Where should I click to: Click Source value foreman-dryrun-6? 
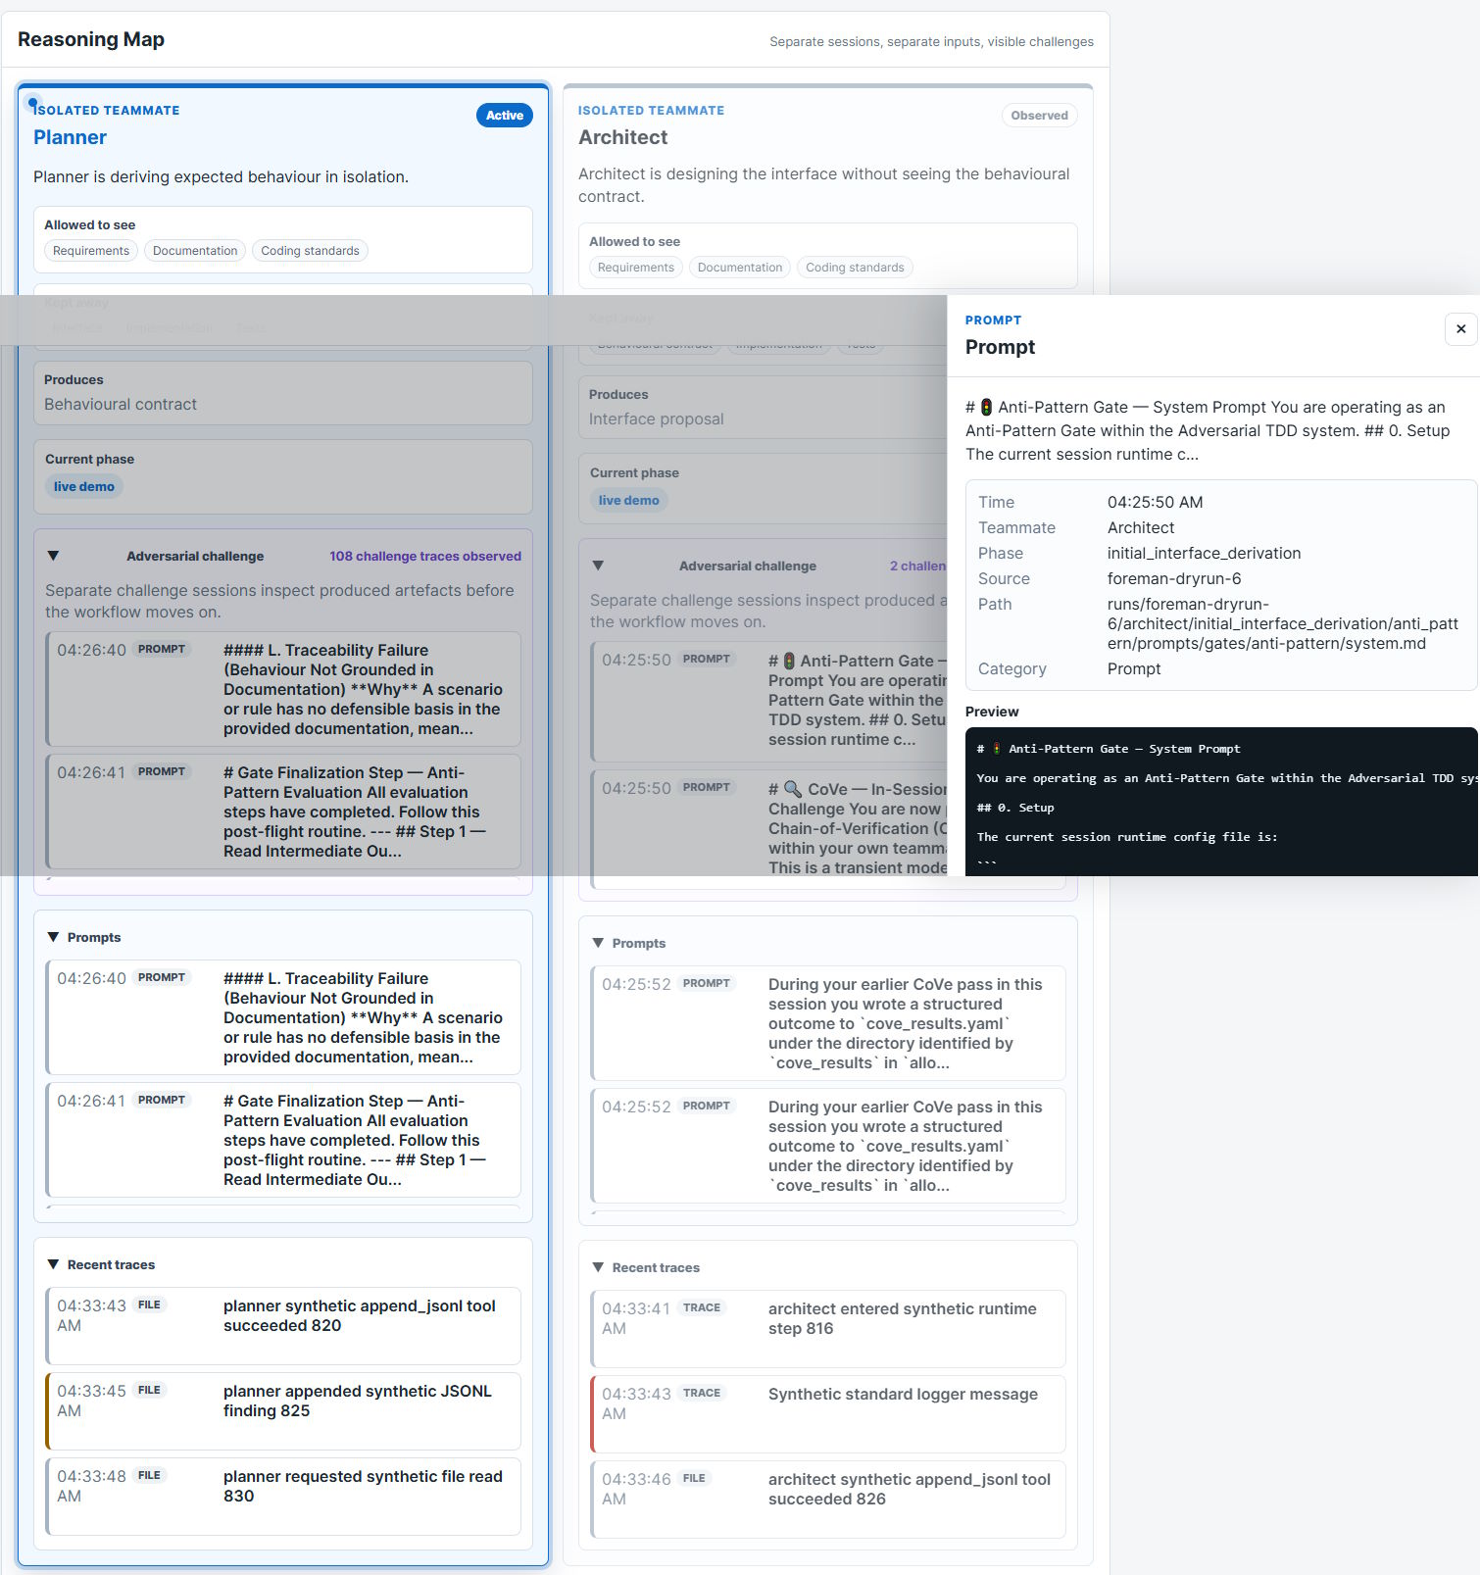point(1174,578)
